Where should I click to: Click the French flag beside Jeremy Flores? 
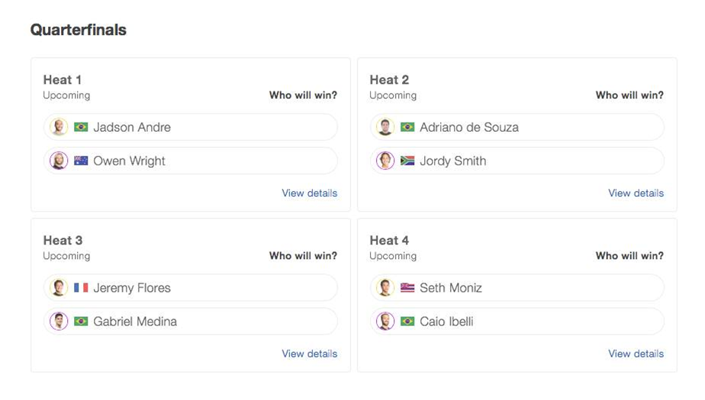pos(81,288)
